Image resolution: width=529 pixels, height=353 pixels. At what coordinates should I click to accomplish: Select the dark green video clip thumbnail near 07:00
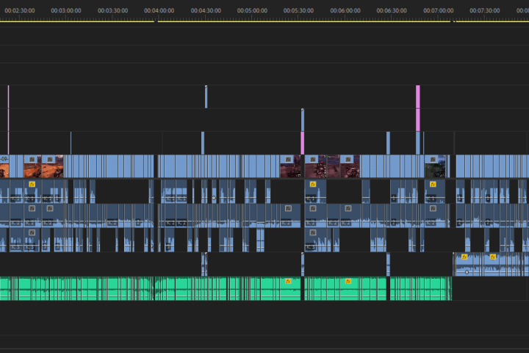click(435, 166)
